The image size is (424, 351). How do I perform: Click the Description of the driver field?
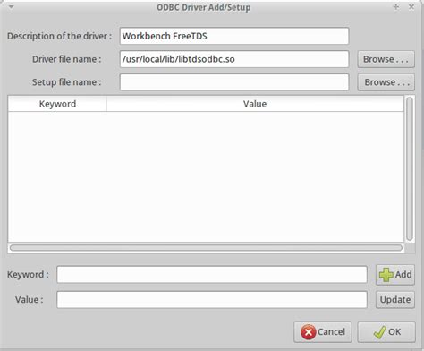pyautogui.click(x=234, y=36)
